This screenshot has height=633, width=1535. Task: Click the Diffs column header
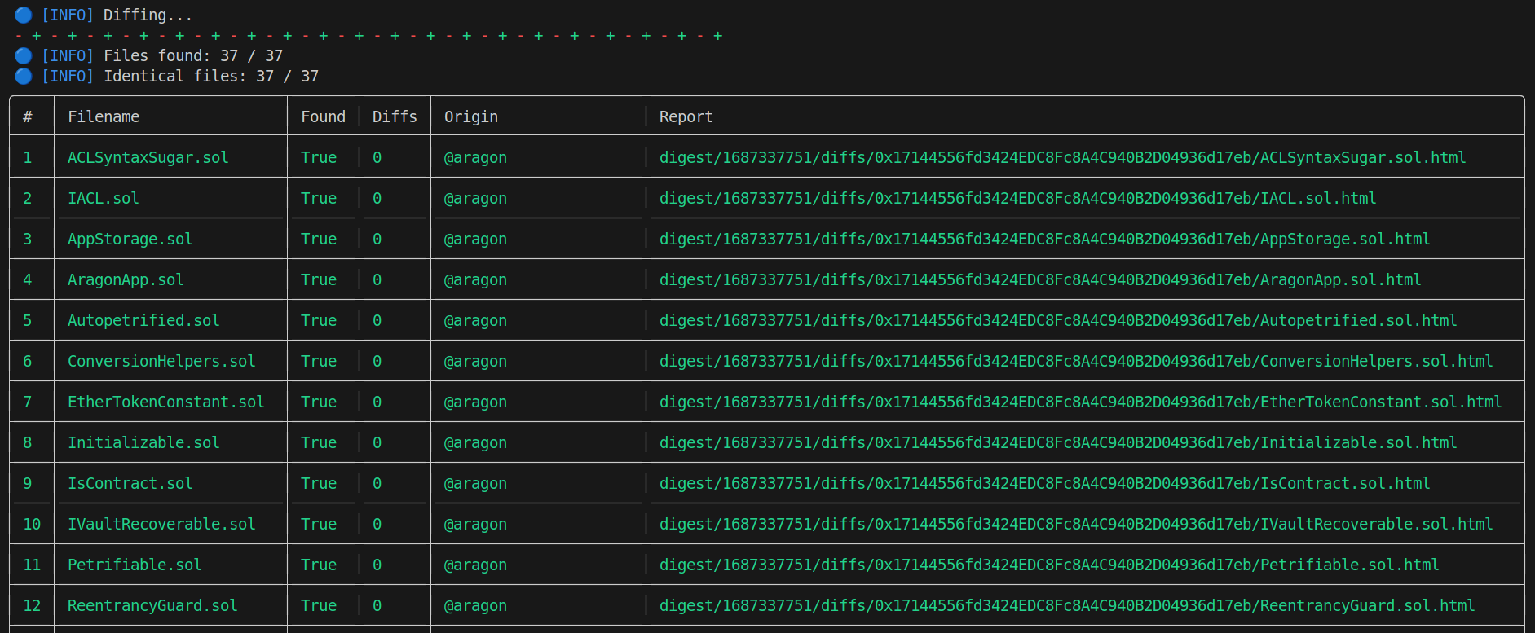(x=395, y=116)
